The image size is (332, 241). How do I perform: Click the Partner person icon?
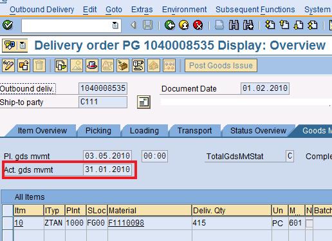tap(77, 66)
